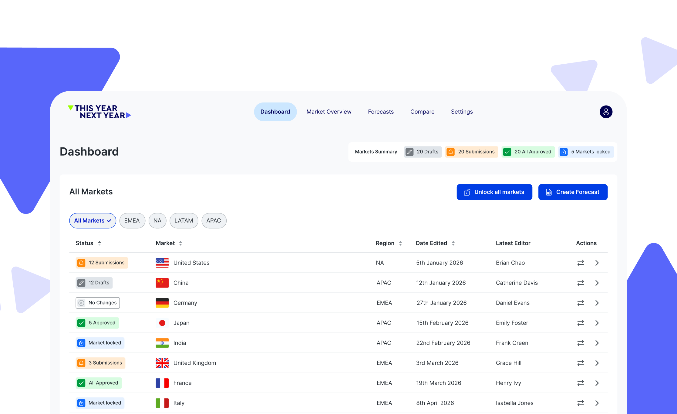Viewport: 677px width, 414px height.
Task: Open the Compare tab
Action: 422,112
